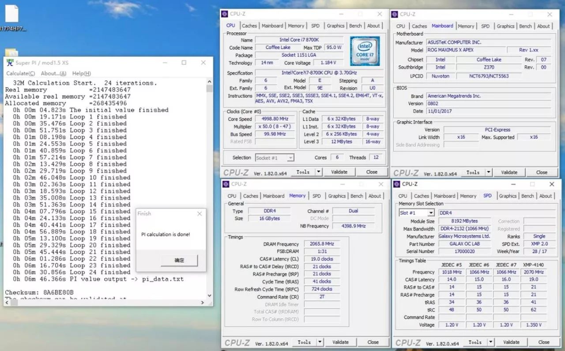Open the Memory tab in the CPU window

[296, 26]
